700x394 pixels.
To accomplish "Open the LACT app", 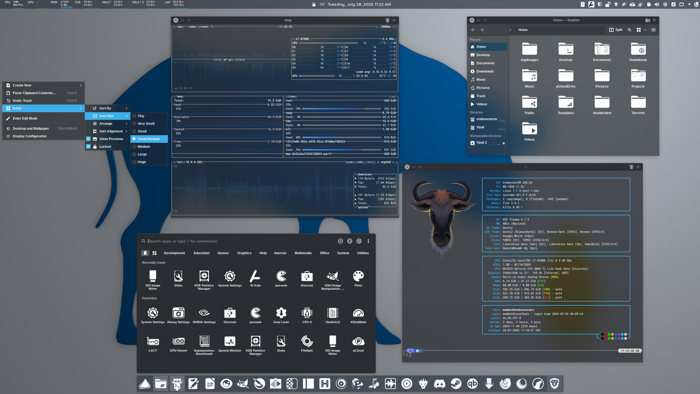I will click(x=153, y=344).
